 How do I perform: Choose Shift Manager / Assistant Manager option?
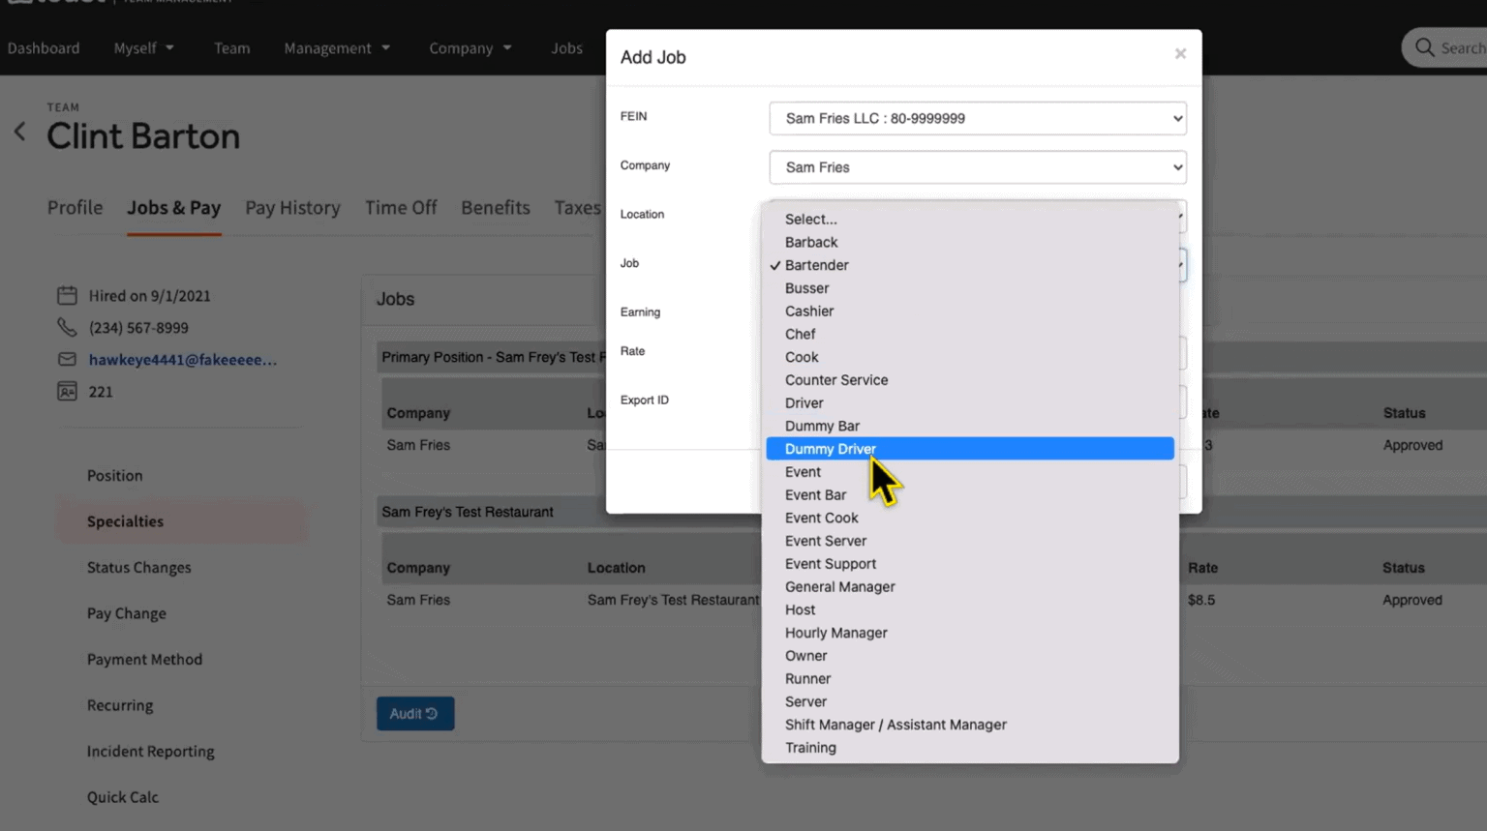[x=895, y=725]
